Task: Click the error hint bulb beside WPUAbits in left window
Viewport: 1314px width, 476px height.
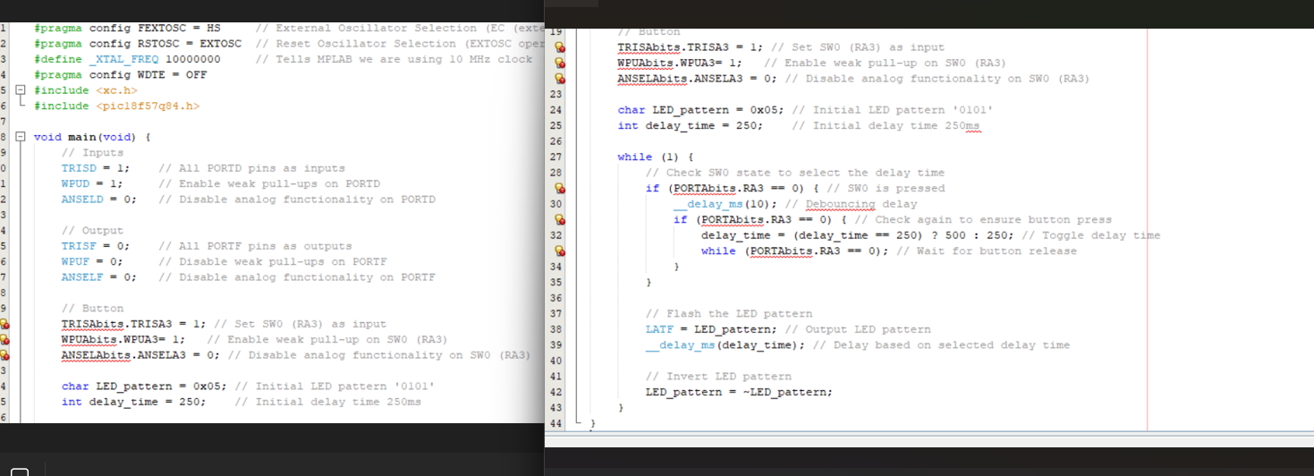Action: coord(4,340)
